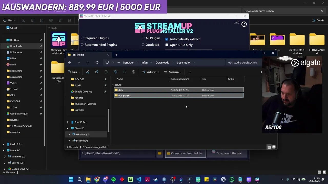This screenshot has height=184, width=328.
Task: Select the All Plugins radio button
Action: (143, 38)
